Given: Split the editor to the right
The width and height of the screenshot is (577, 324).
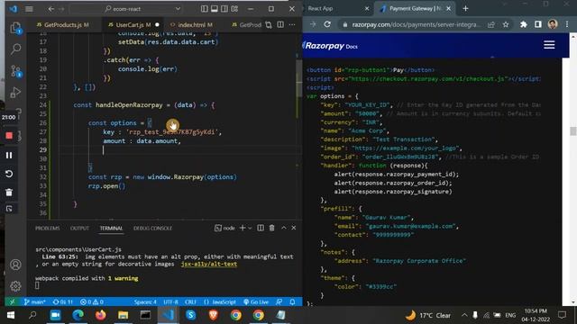Looking at the screenshot, I should click(x=280, y=24).
